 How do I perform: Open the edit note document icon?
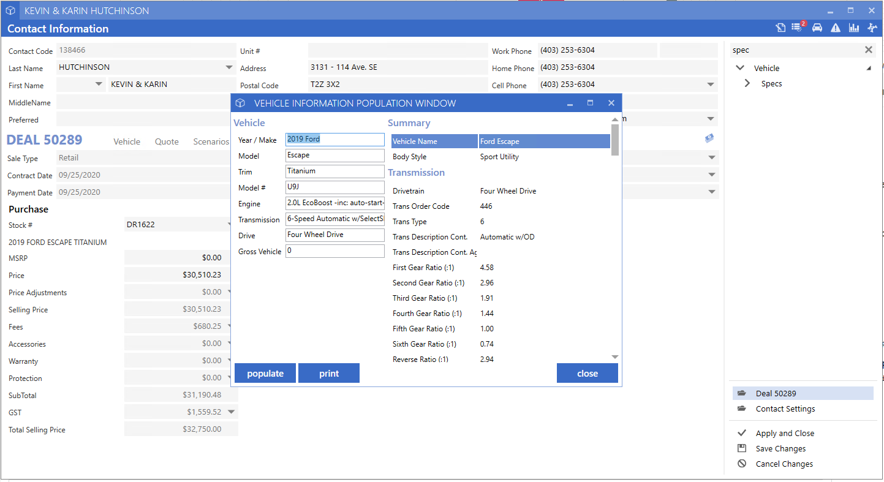[x=780, y=28]
